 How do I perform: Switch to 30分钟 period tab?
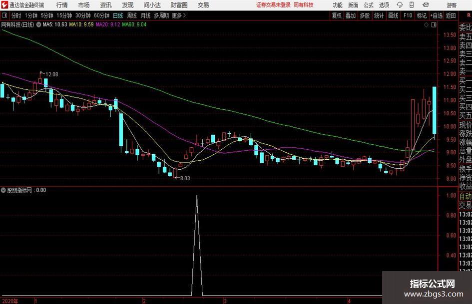tap(83, 15)
